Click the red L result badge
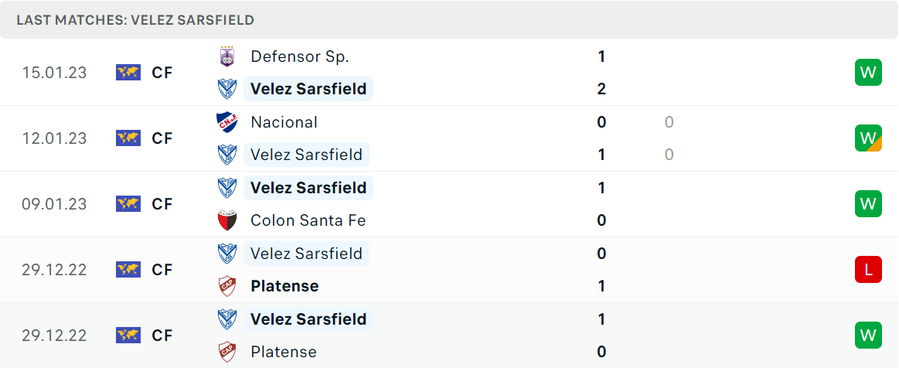The height and width of the screenshot is (368, 899). [x=868, y=269]
